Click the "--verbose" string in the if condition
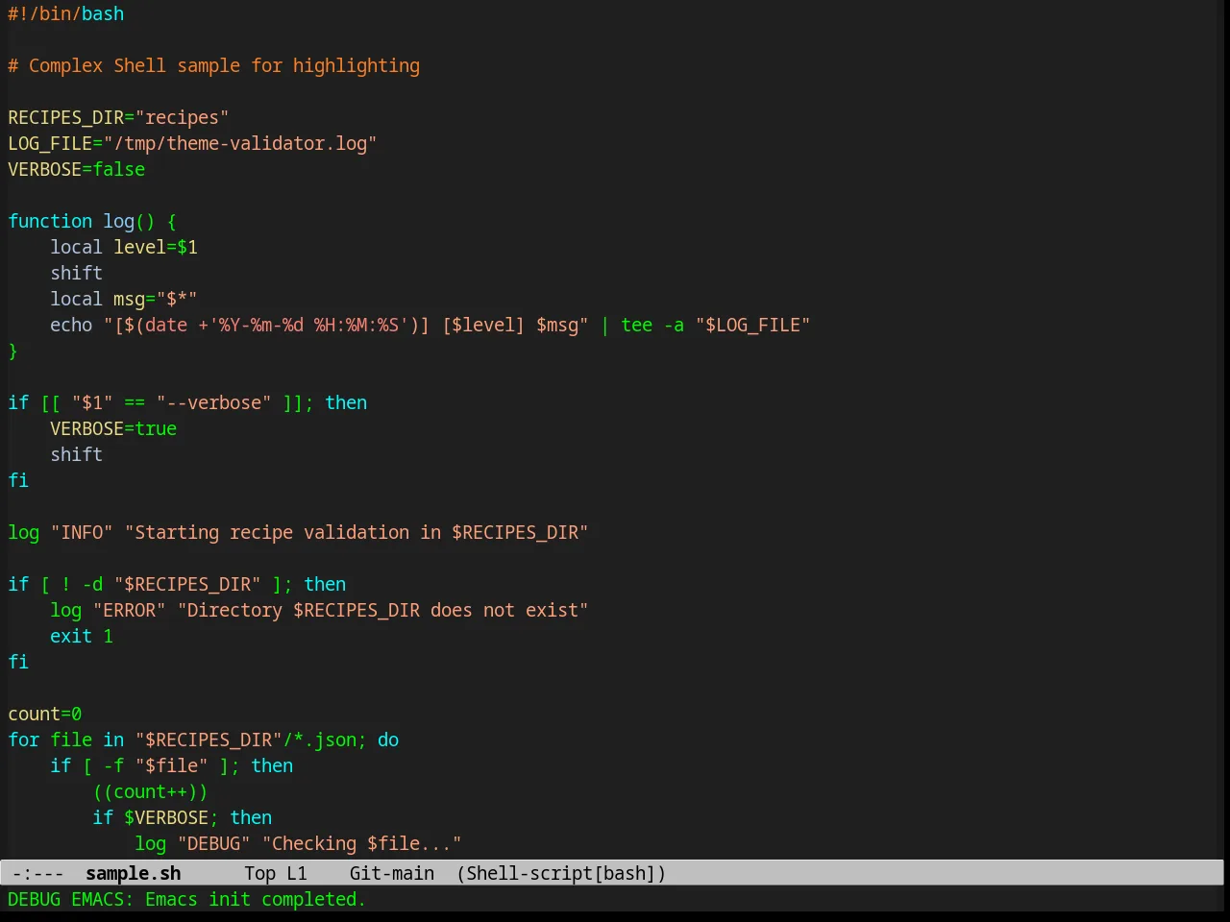The width and height of the screenshot is (1230, 922). tap(213, 402)
